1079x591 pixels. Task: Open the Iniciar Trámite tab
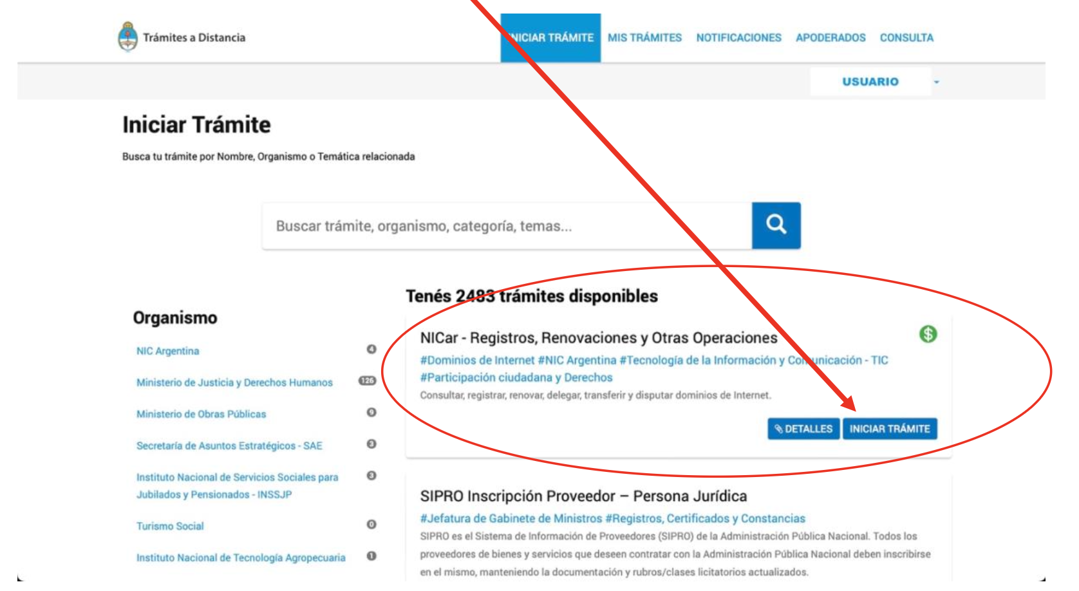click(x=550, y=38)
